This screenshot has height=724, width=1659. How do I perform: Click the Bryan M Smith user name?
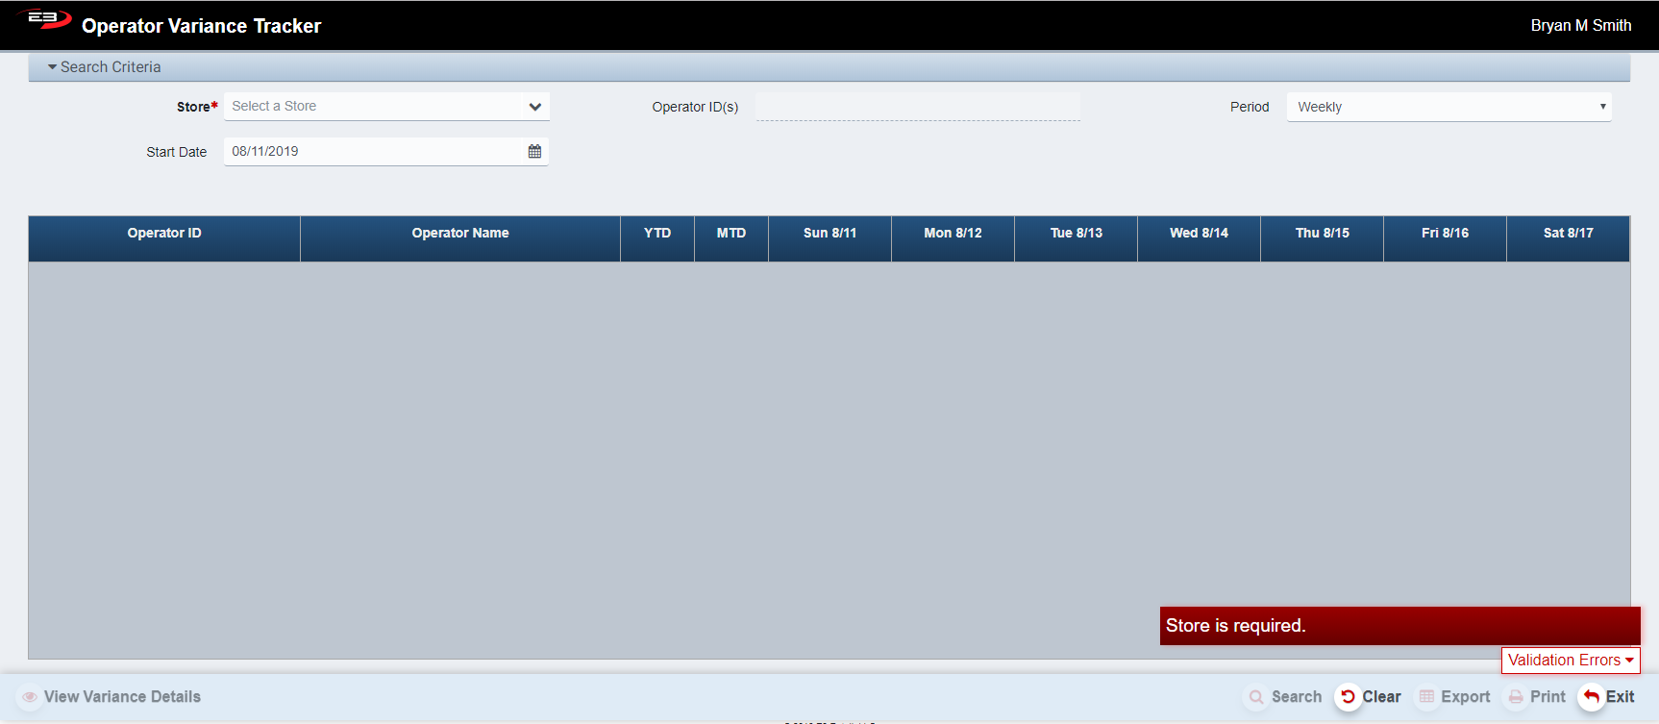pyautogui.click(x=1580, y=26)
